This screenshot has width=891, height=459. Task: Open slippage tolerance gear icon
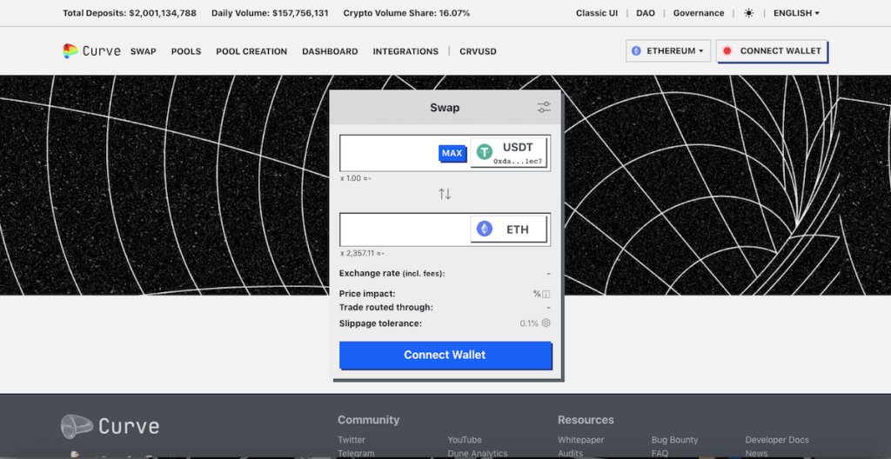point(546,323)
